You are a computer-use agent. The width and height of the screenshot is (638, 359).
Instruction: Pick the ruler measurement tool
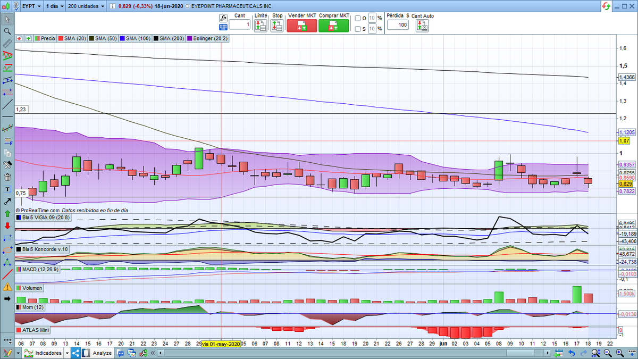click(7, 44)
